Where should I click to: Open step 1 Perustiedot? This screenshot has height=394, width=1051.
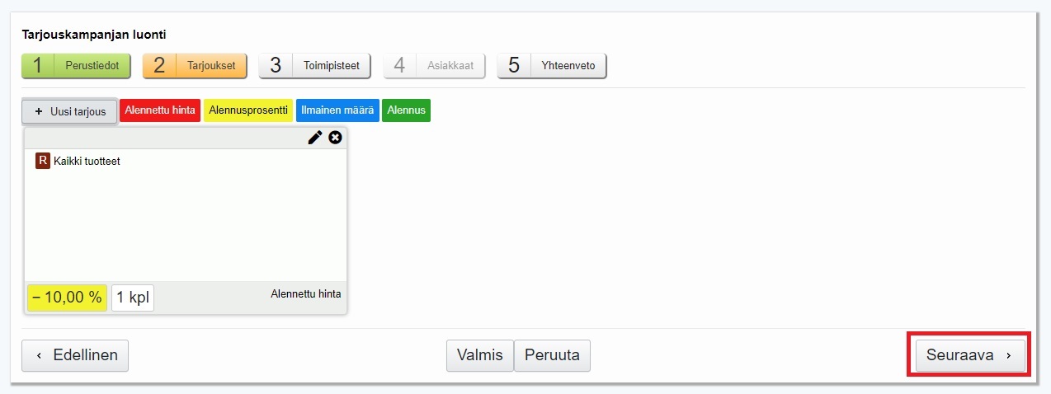[76, 66]
